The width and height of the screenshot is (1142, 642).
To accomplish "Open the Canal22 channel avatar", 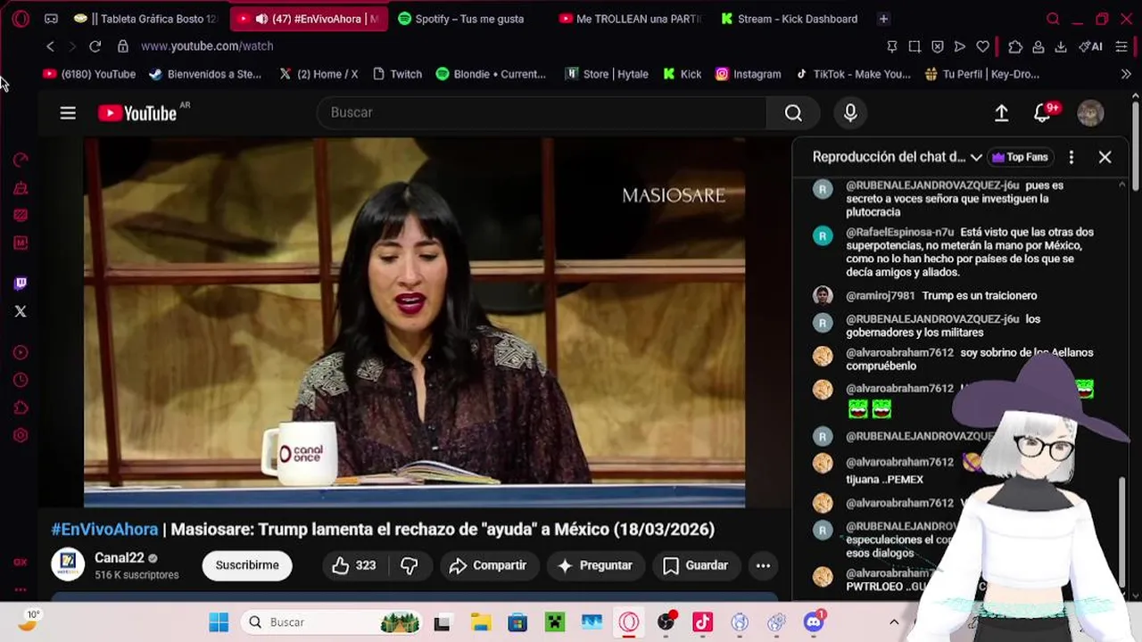I will pyautogui.click(x=68, y=565).
